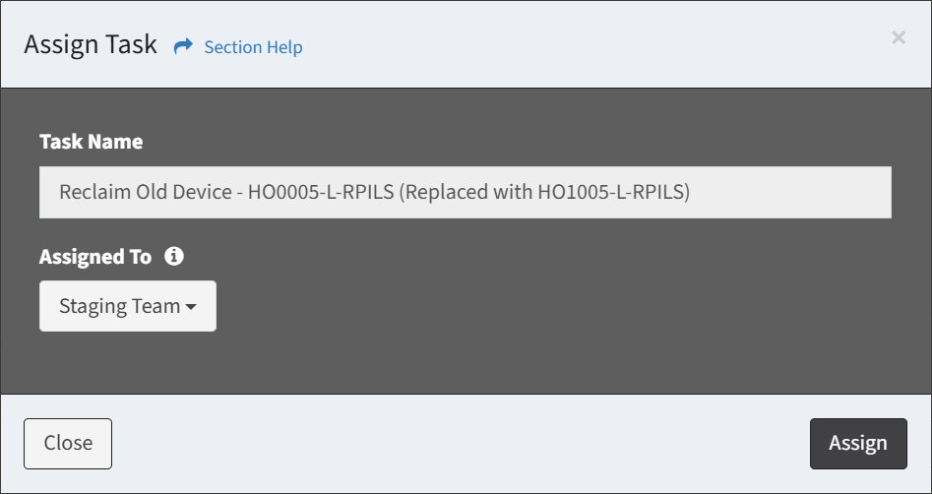Click the 'Staging Team' text label
The height and width of the screenshot is (494, 932).
119,306
